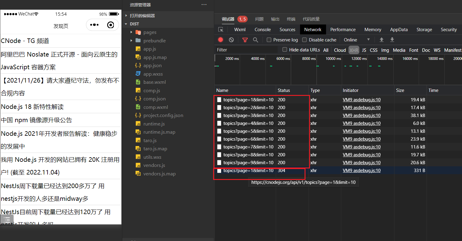Tick checkbox for topics?page=2&limit=10 request

pyautogui.click(x=219, y=107)
